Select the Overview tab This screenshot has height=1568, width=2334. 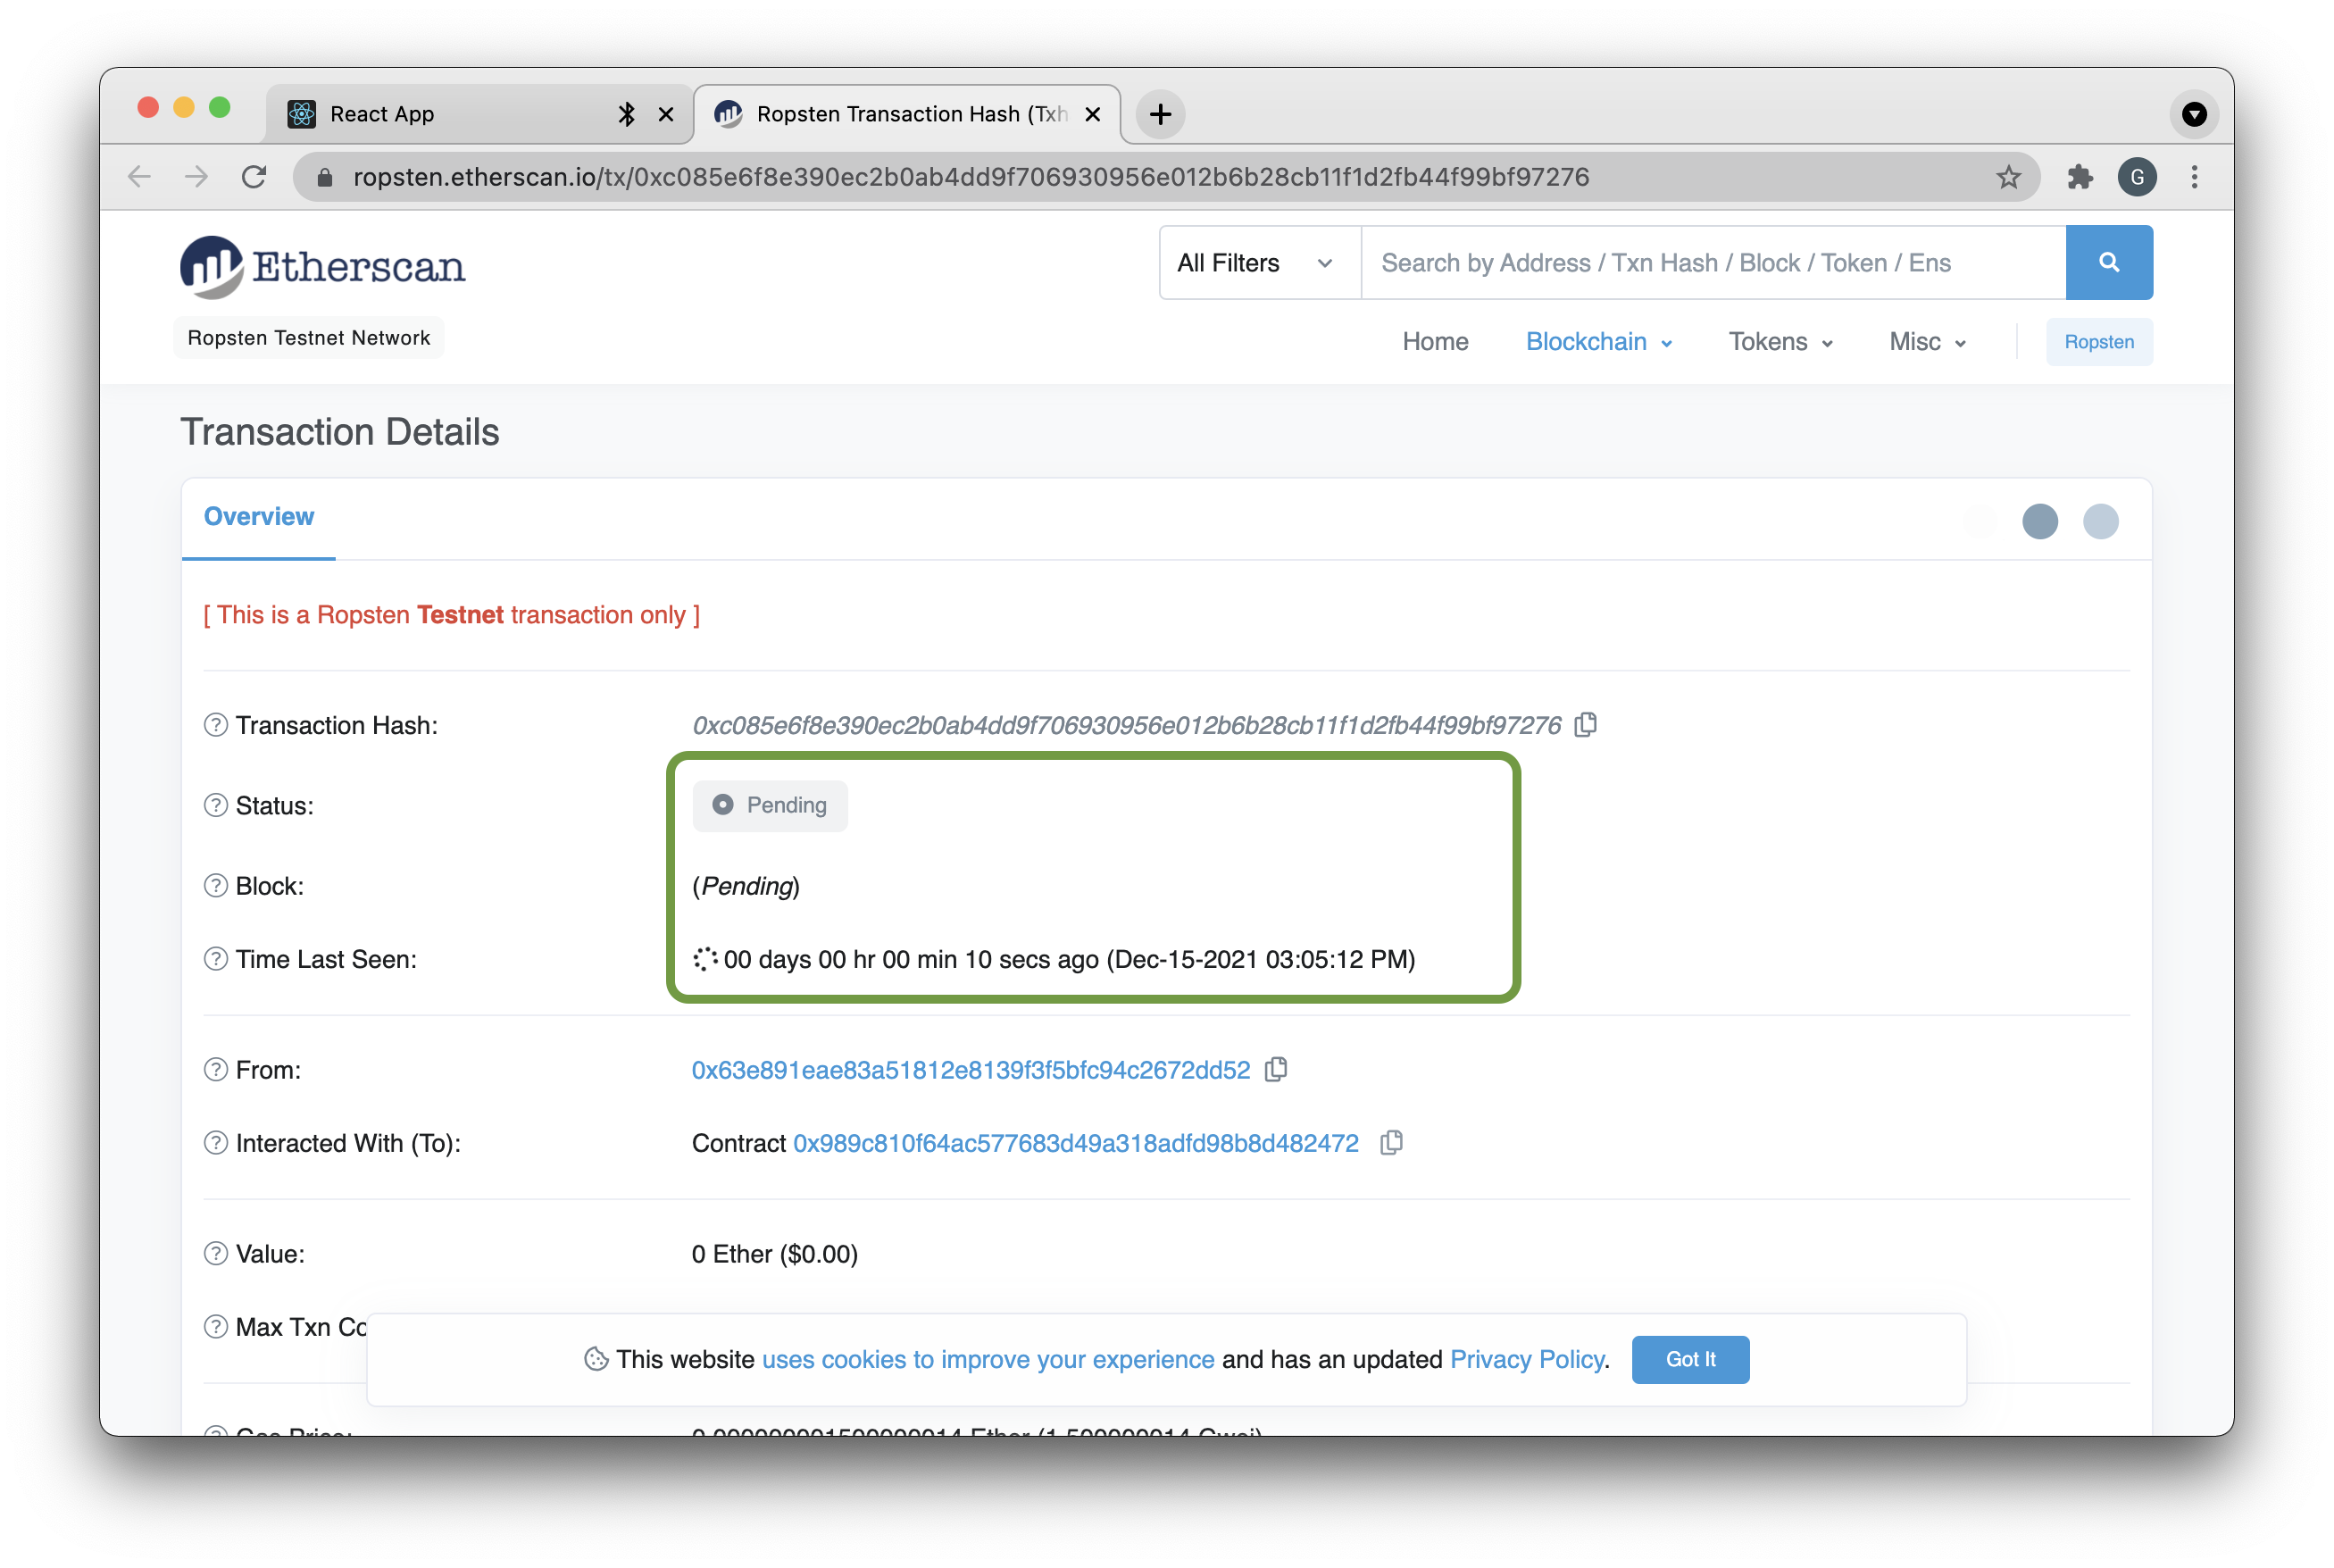258,516
